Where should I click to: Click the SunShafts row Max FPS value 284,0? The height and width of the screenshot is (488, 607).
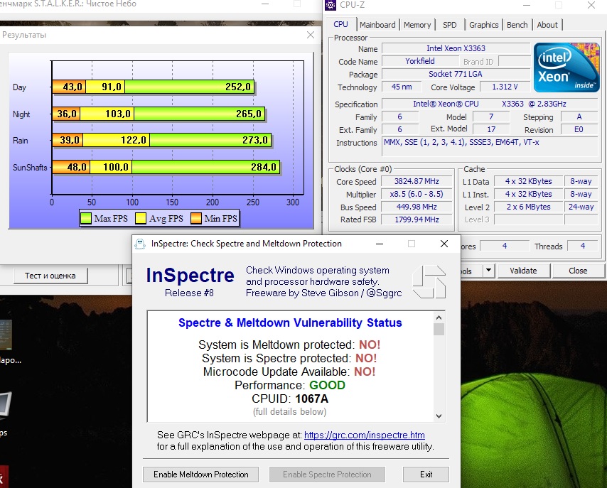pos(264,167)
